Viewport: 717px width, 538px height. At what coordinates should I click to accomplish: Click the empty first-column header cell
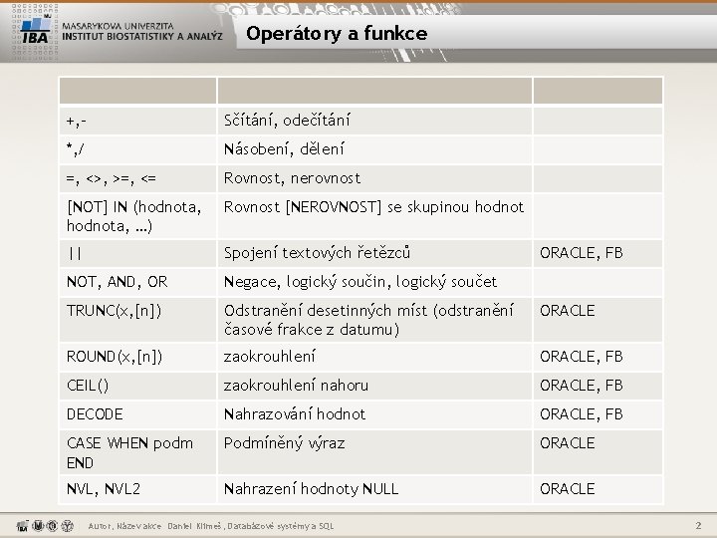tap(137, 91)
